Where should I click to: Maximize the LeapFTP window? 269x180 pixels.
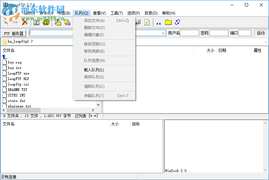coord(246,5)
